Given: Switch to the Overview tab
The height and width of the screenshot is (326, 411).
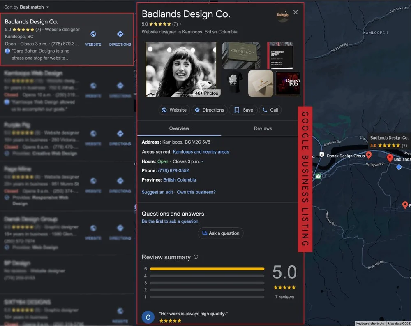Looking at the screenshot, I should point(179,128).
